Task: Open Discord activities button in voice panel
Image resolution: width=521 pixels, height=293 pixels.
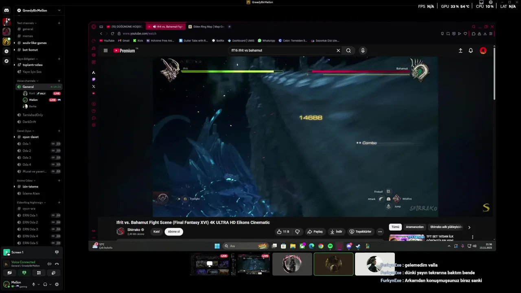Action: pos(39,273)
